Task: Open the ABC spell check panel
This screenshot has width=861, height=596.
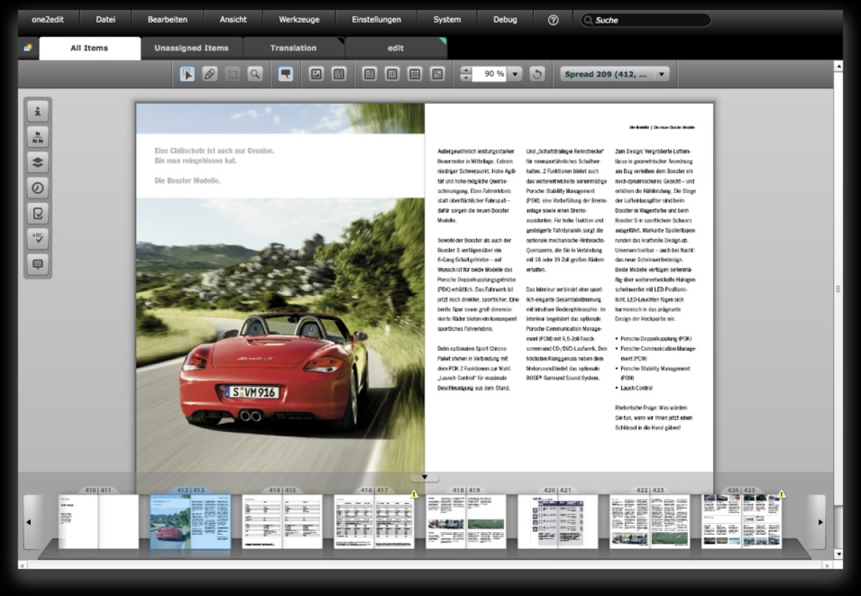Action: tap(38, 238)
